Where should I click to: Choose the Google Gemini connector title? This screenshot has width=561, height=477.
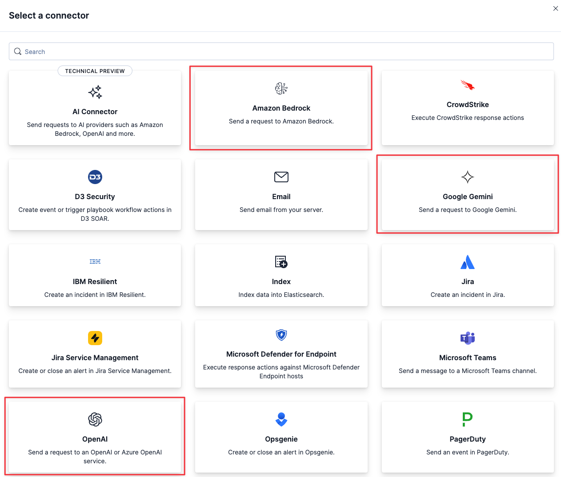point(468,196)
